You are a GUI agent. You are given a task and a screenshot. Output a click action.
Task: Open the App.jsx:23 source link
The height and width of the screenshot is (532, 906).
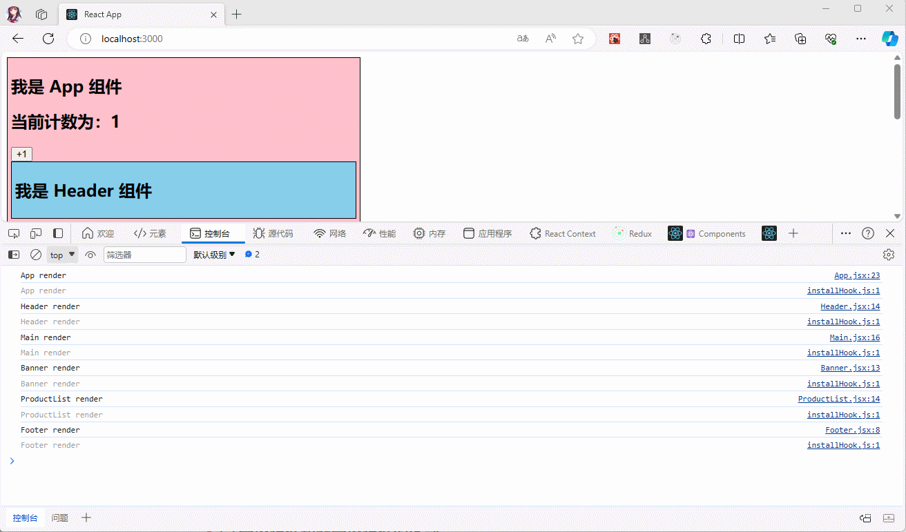856,276
